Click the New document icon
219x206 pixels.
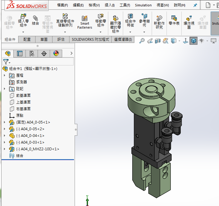click(208, 5)
